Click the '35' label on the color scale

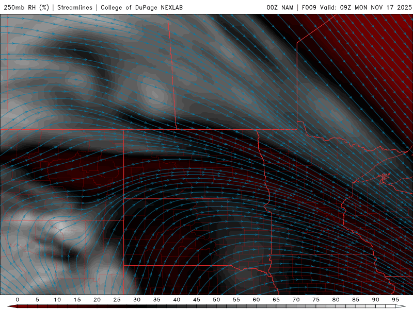coord(157,300)
